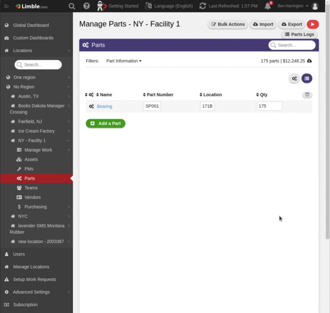330x313 pixels.
Task: Open Ben Harrington user dropdown
Action: click(293, 6)
